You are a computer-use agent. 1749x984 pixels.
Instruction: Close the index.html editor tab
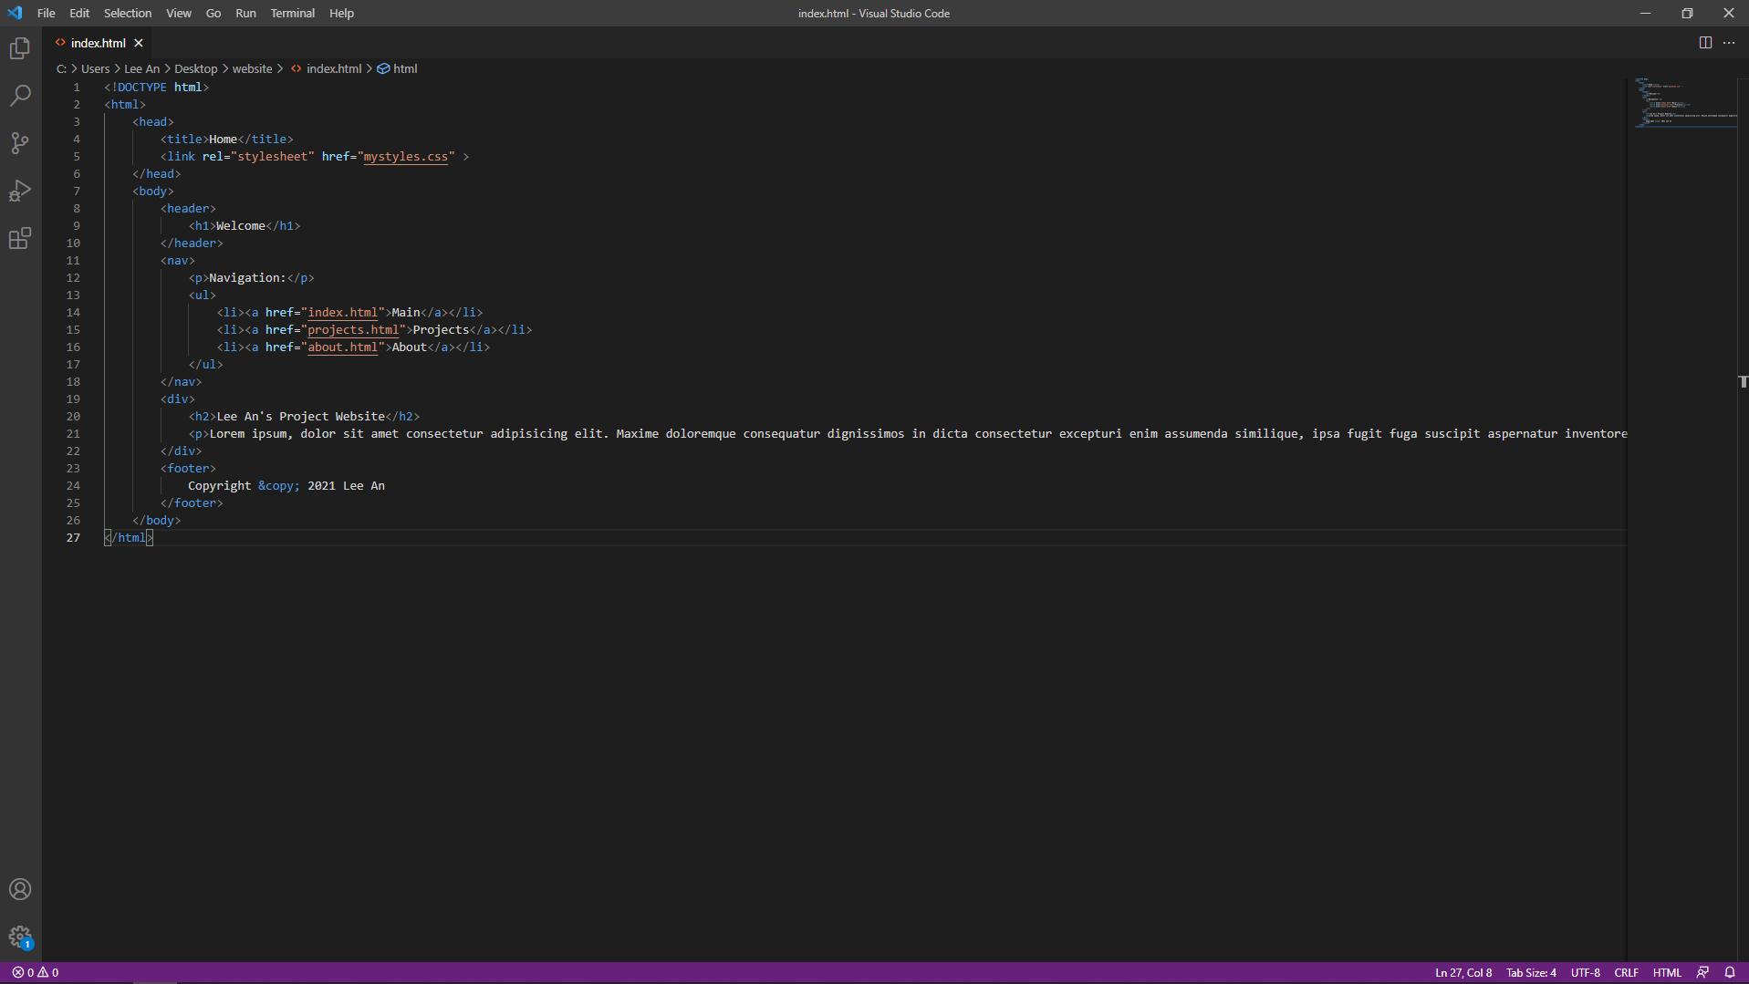[139, 43]
